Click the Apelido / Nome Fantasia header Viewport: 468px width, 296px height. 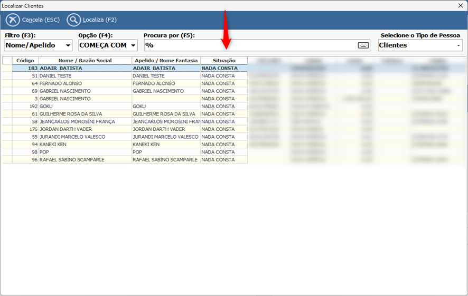click(x=166, y=61)
